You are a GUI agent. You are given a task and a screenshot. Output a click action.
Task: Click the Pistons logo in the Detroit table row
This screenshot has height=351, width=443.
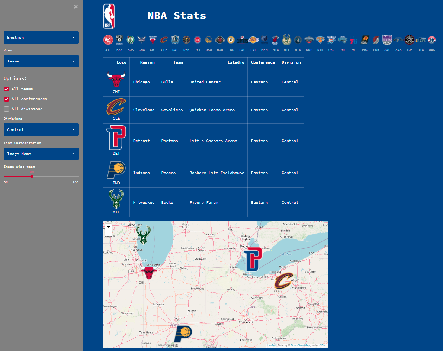point(116,138)
